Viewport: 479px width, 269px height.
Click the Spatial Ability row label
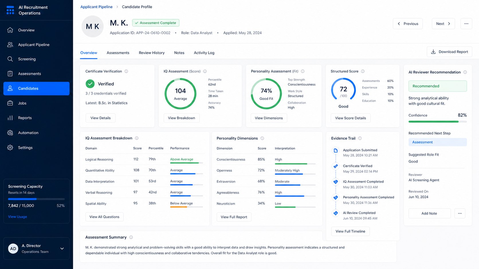(96, 204)
